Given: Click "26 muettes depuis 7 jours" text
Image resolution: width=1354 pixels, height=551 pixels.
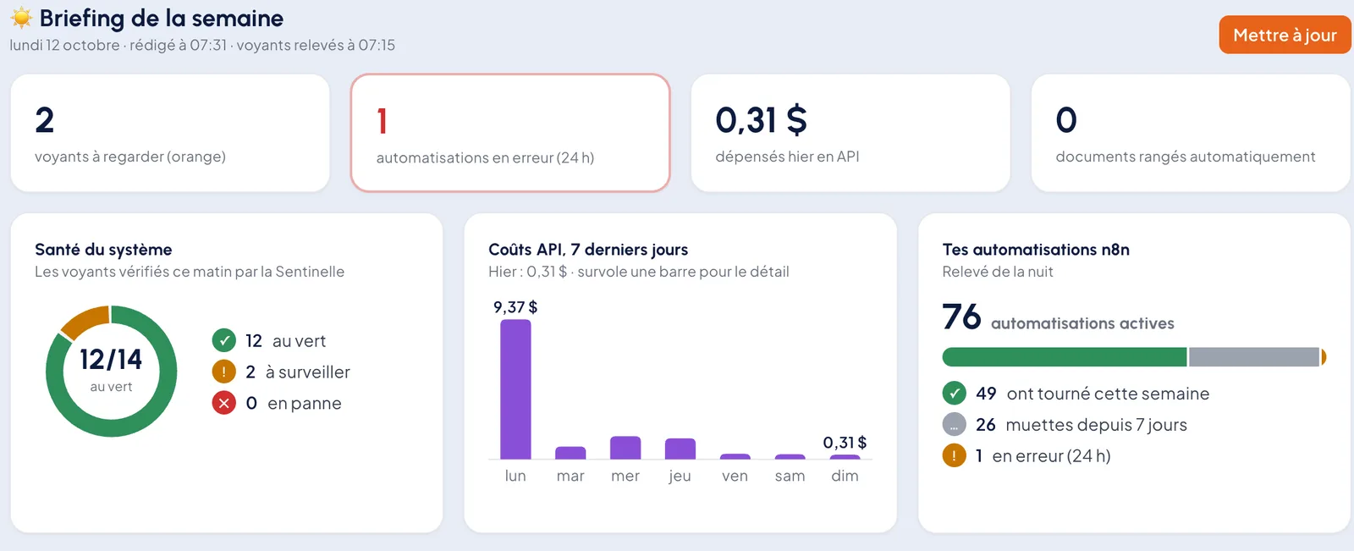Looking at the screenshot, I should pos(1082,425).
